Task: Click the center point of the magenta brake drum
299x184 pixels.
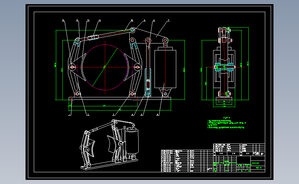Action: (105, 67)
